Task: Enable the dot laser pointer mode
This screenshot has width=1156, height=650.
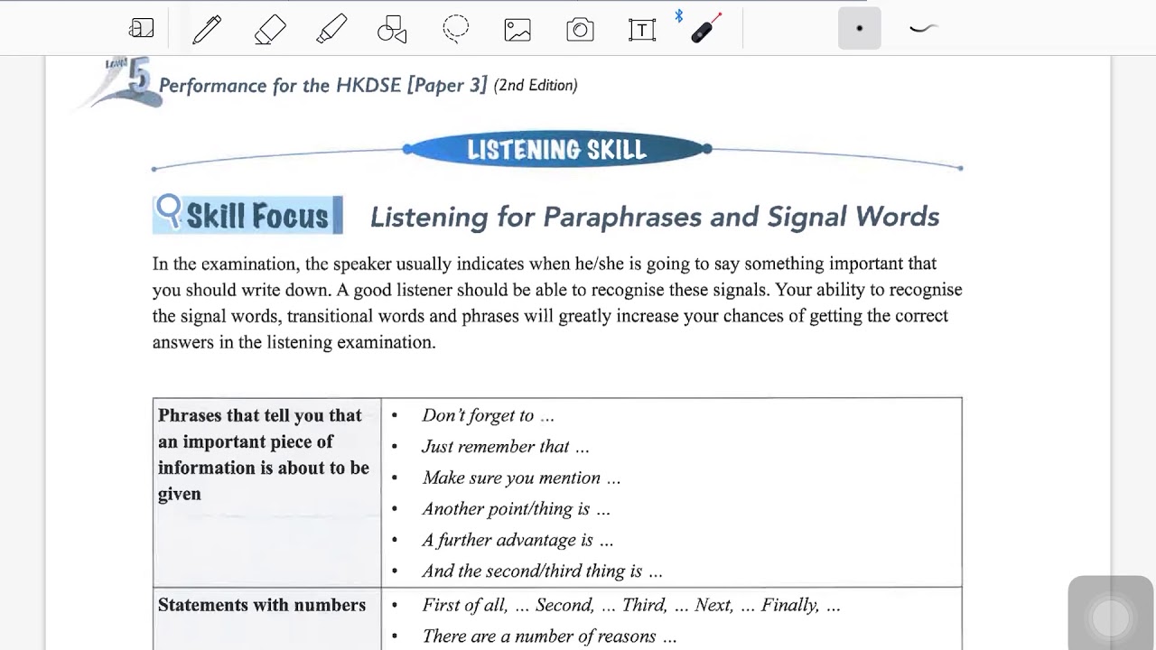Action: 859,29
